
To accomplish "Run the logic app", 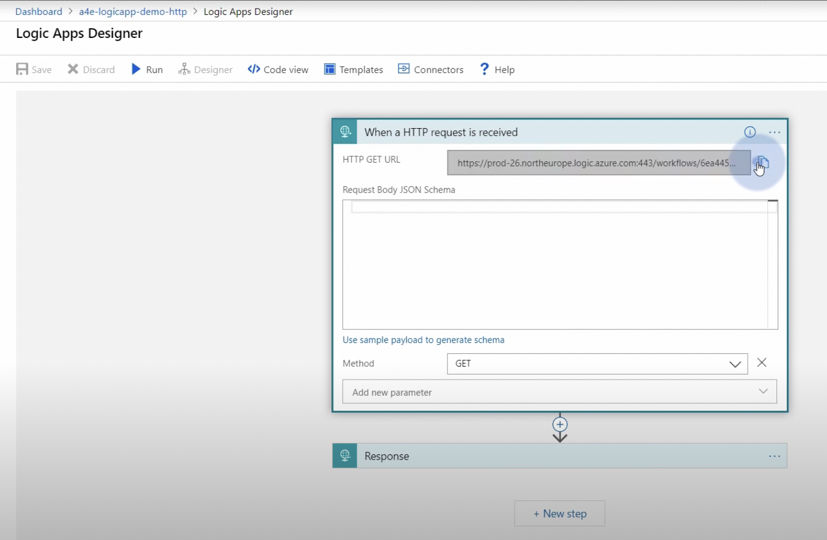I will (x=147, y=70).
